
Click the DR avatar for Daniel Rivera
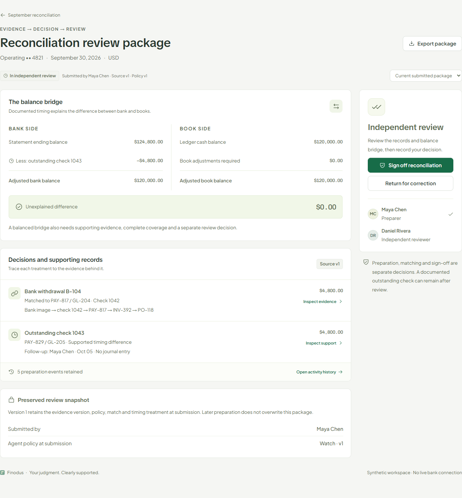[373, 235]
